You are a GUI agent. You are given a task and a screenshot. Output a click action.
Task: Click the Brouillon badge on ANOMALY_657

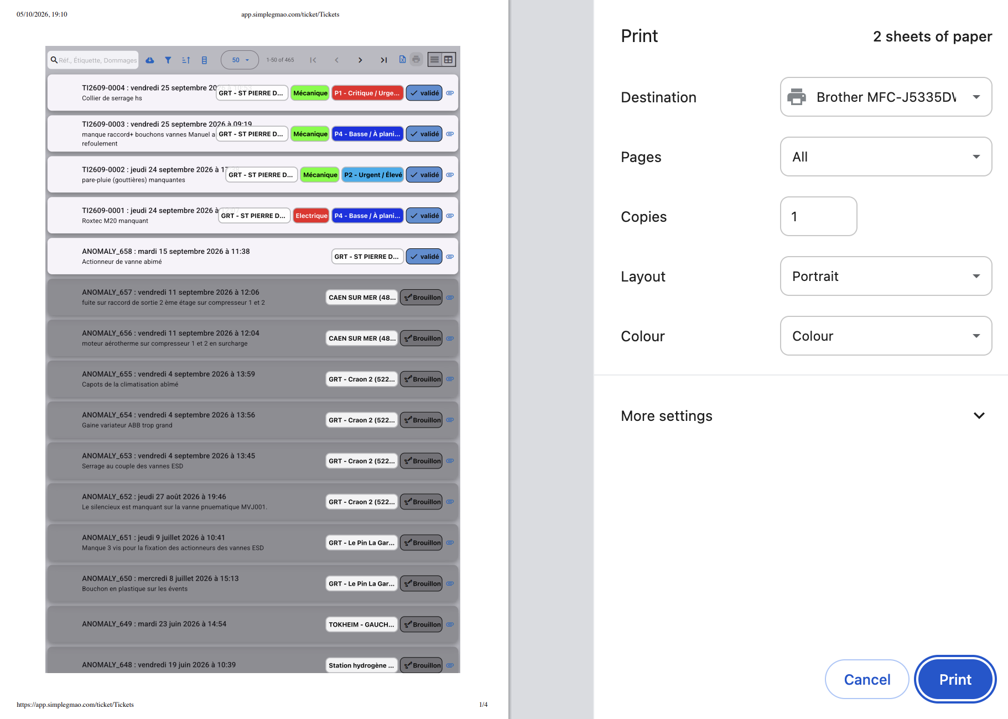pos(422,298)
